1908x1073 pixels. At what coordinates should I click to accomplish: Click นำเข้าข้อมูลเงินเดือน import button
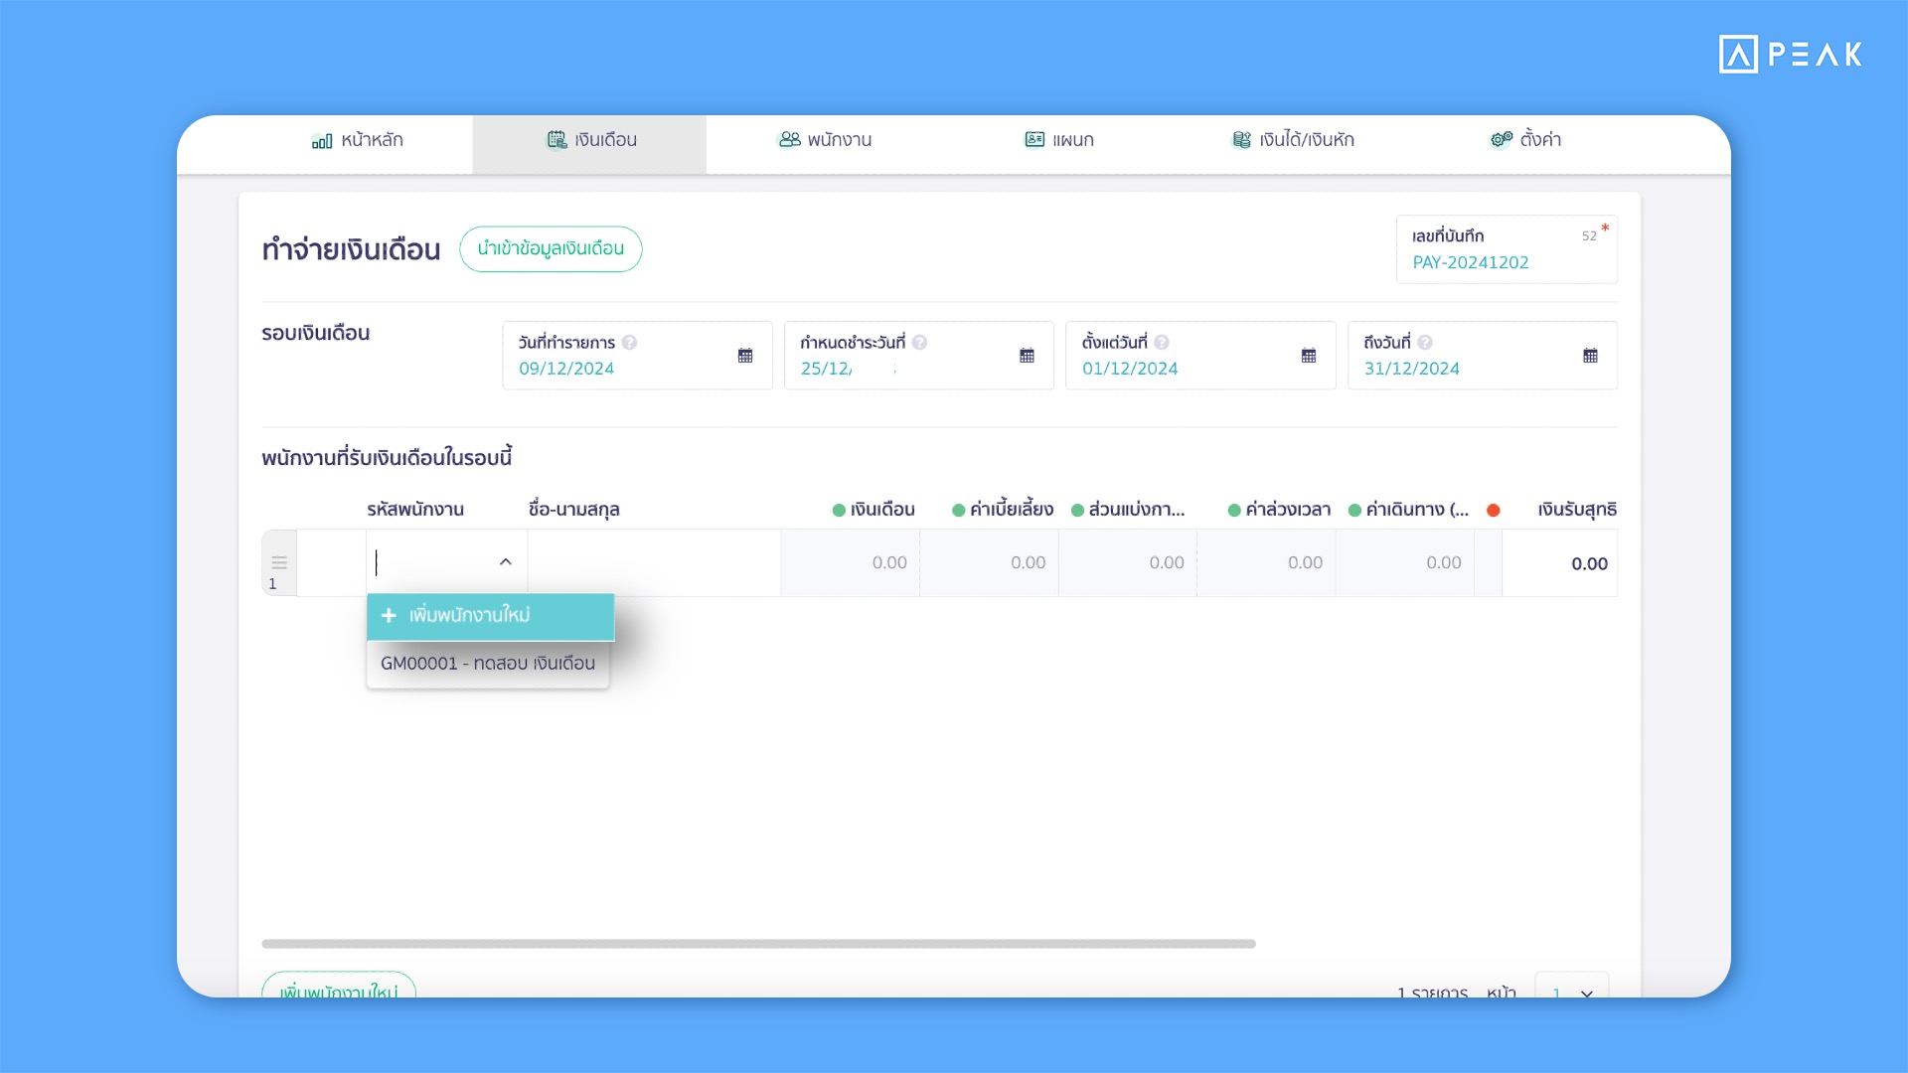click(x=551, y=247)
